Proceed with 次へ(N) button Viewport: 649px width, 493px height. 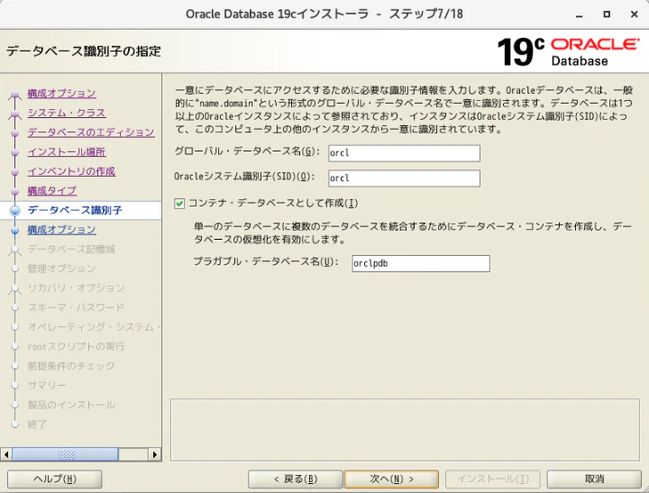pyautogui.click(x=391, y=479)
